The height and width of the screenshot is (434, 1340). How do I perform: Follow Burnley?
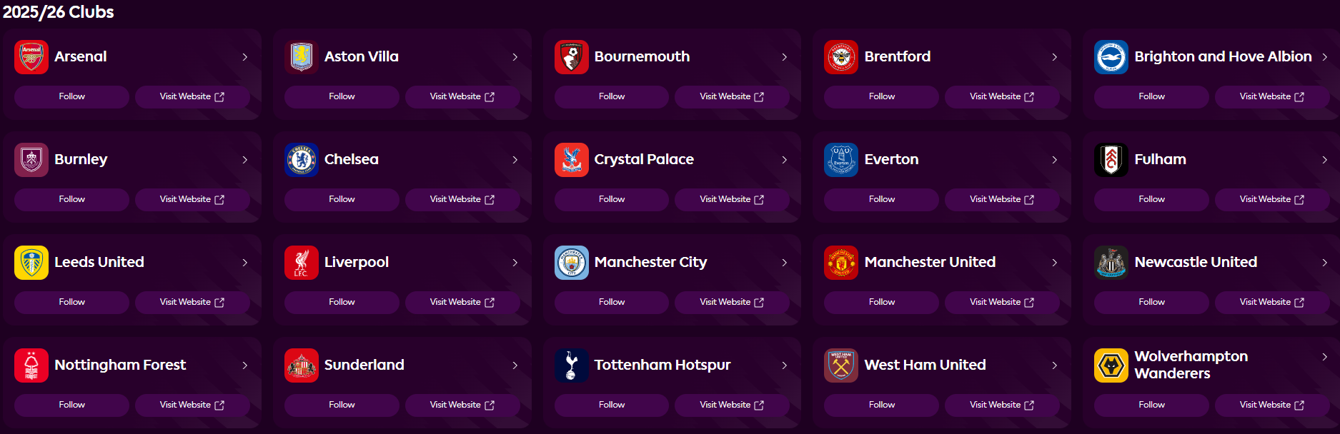coord(71,199)
